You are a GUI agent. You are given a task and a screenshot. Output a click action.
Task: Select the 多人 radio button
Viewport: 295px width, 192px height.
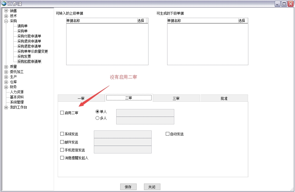click(x=98, y=118)
